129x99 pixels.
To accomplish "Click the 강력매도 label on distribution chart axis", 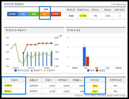I will (118, 68).
